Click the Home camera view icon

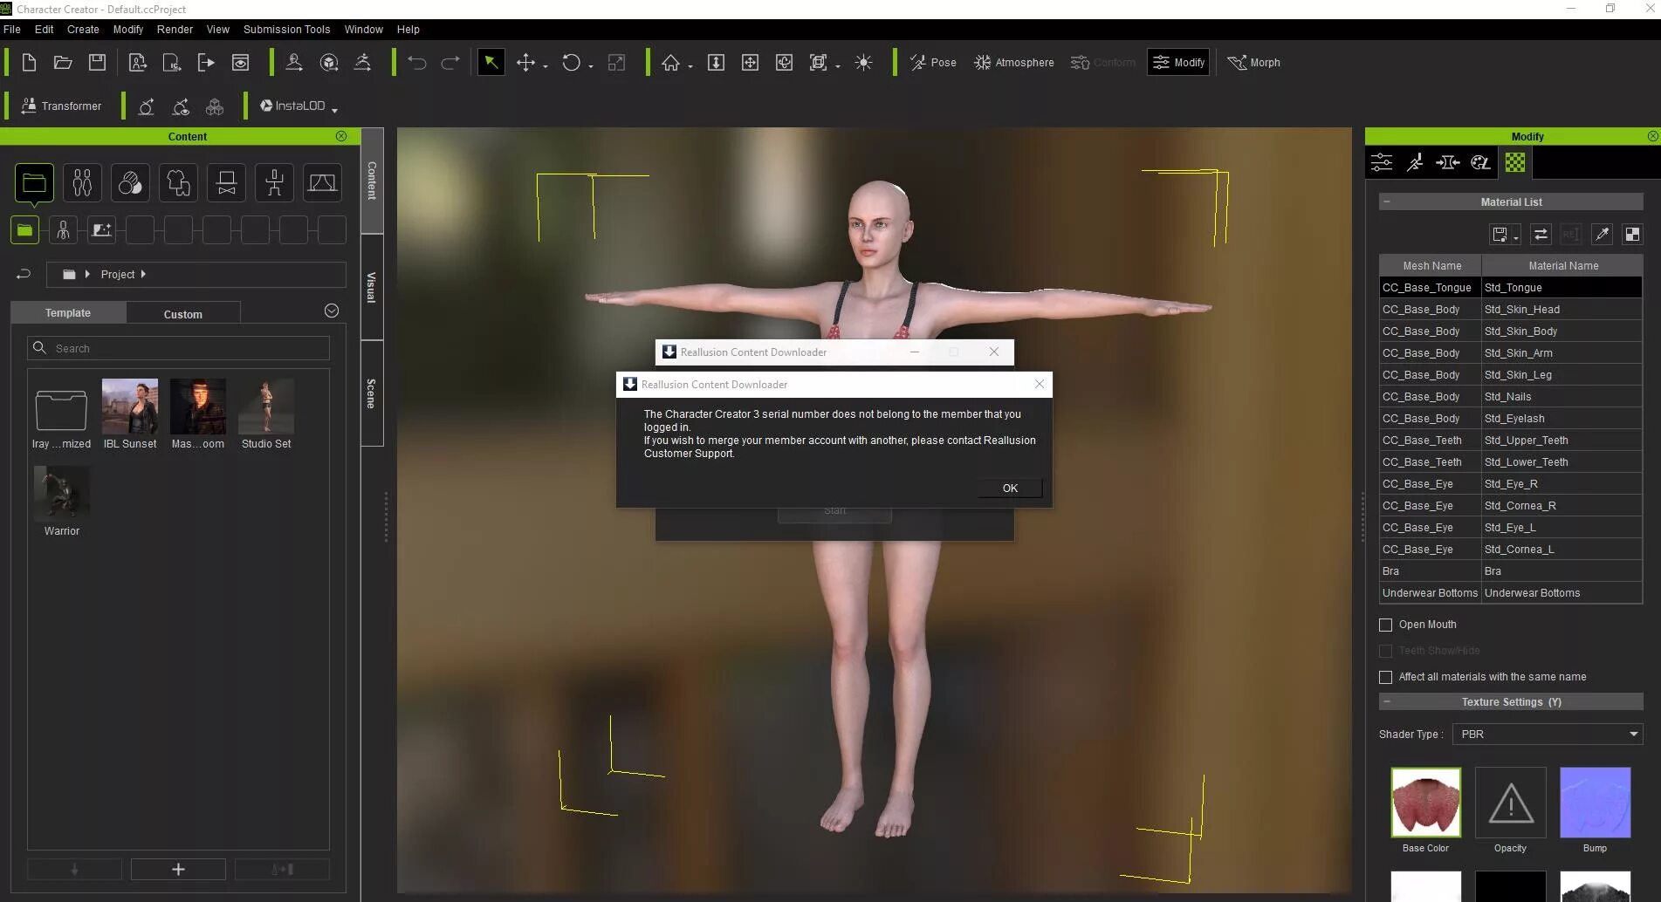tap(670, 63)
